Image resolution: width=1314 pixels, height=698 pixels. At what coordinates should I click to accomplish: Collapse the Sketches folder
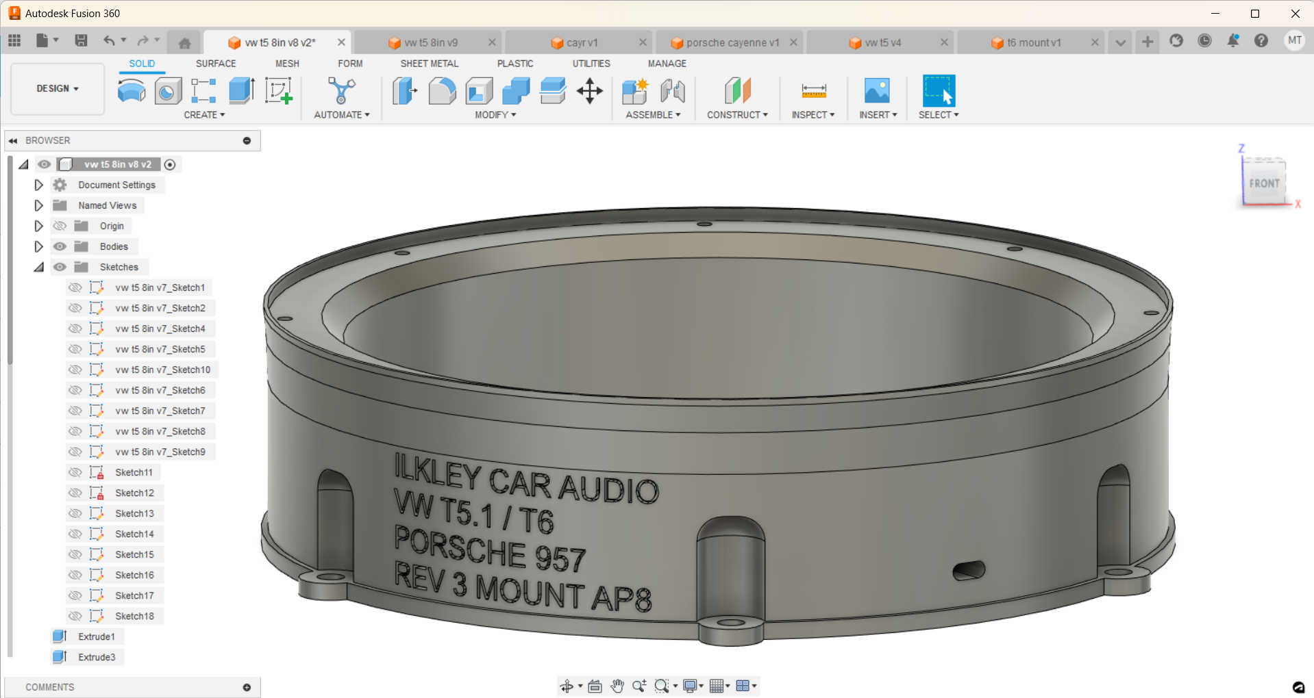coord(38,267)
